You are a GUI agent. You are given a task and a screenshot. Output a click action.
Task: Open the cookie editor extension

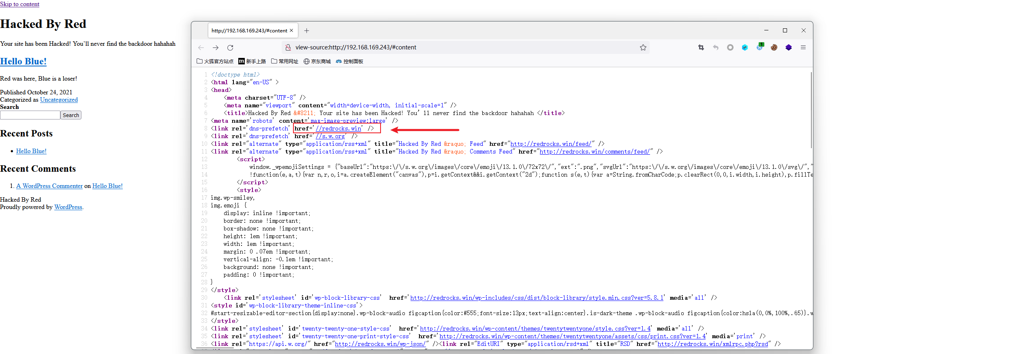pyautogui.click(x=774, y=47)
